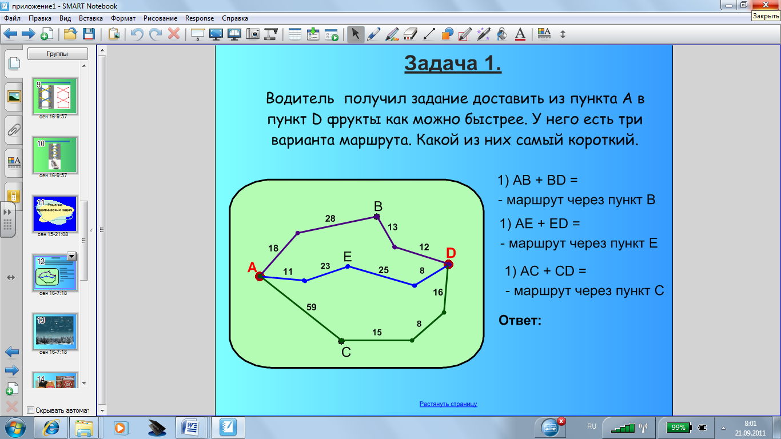This screenshot has width=781, height=439.
Task: Undo the last action
Action: tap(137, 34)
